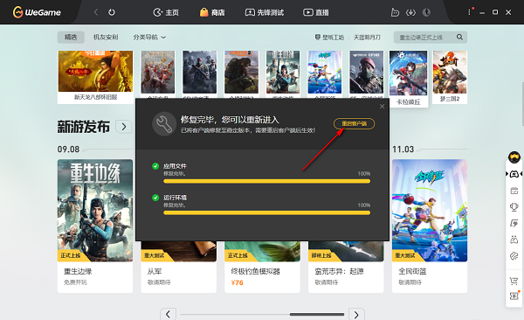This screenshot has width=524, height=320.
Task: Click the 11.03 date marker
Action: [403, 149]
